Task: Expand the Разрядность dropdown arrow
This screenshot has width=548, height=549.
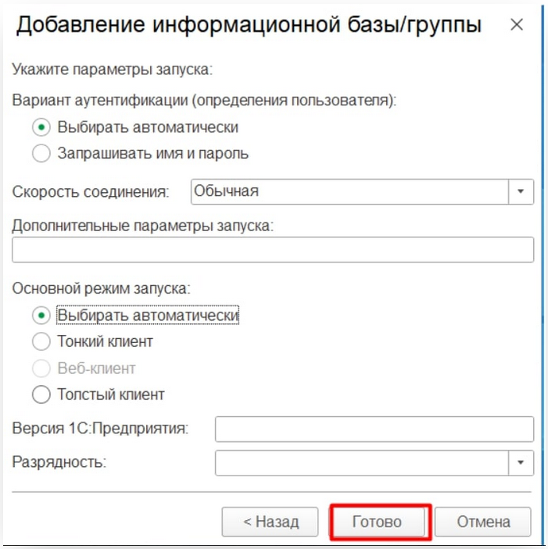Action: [521, 462]
